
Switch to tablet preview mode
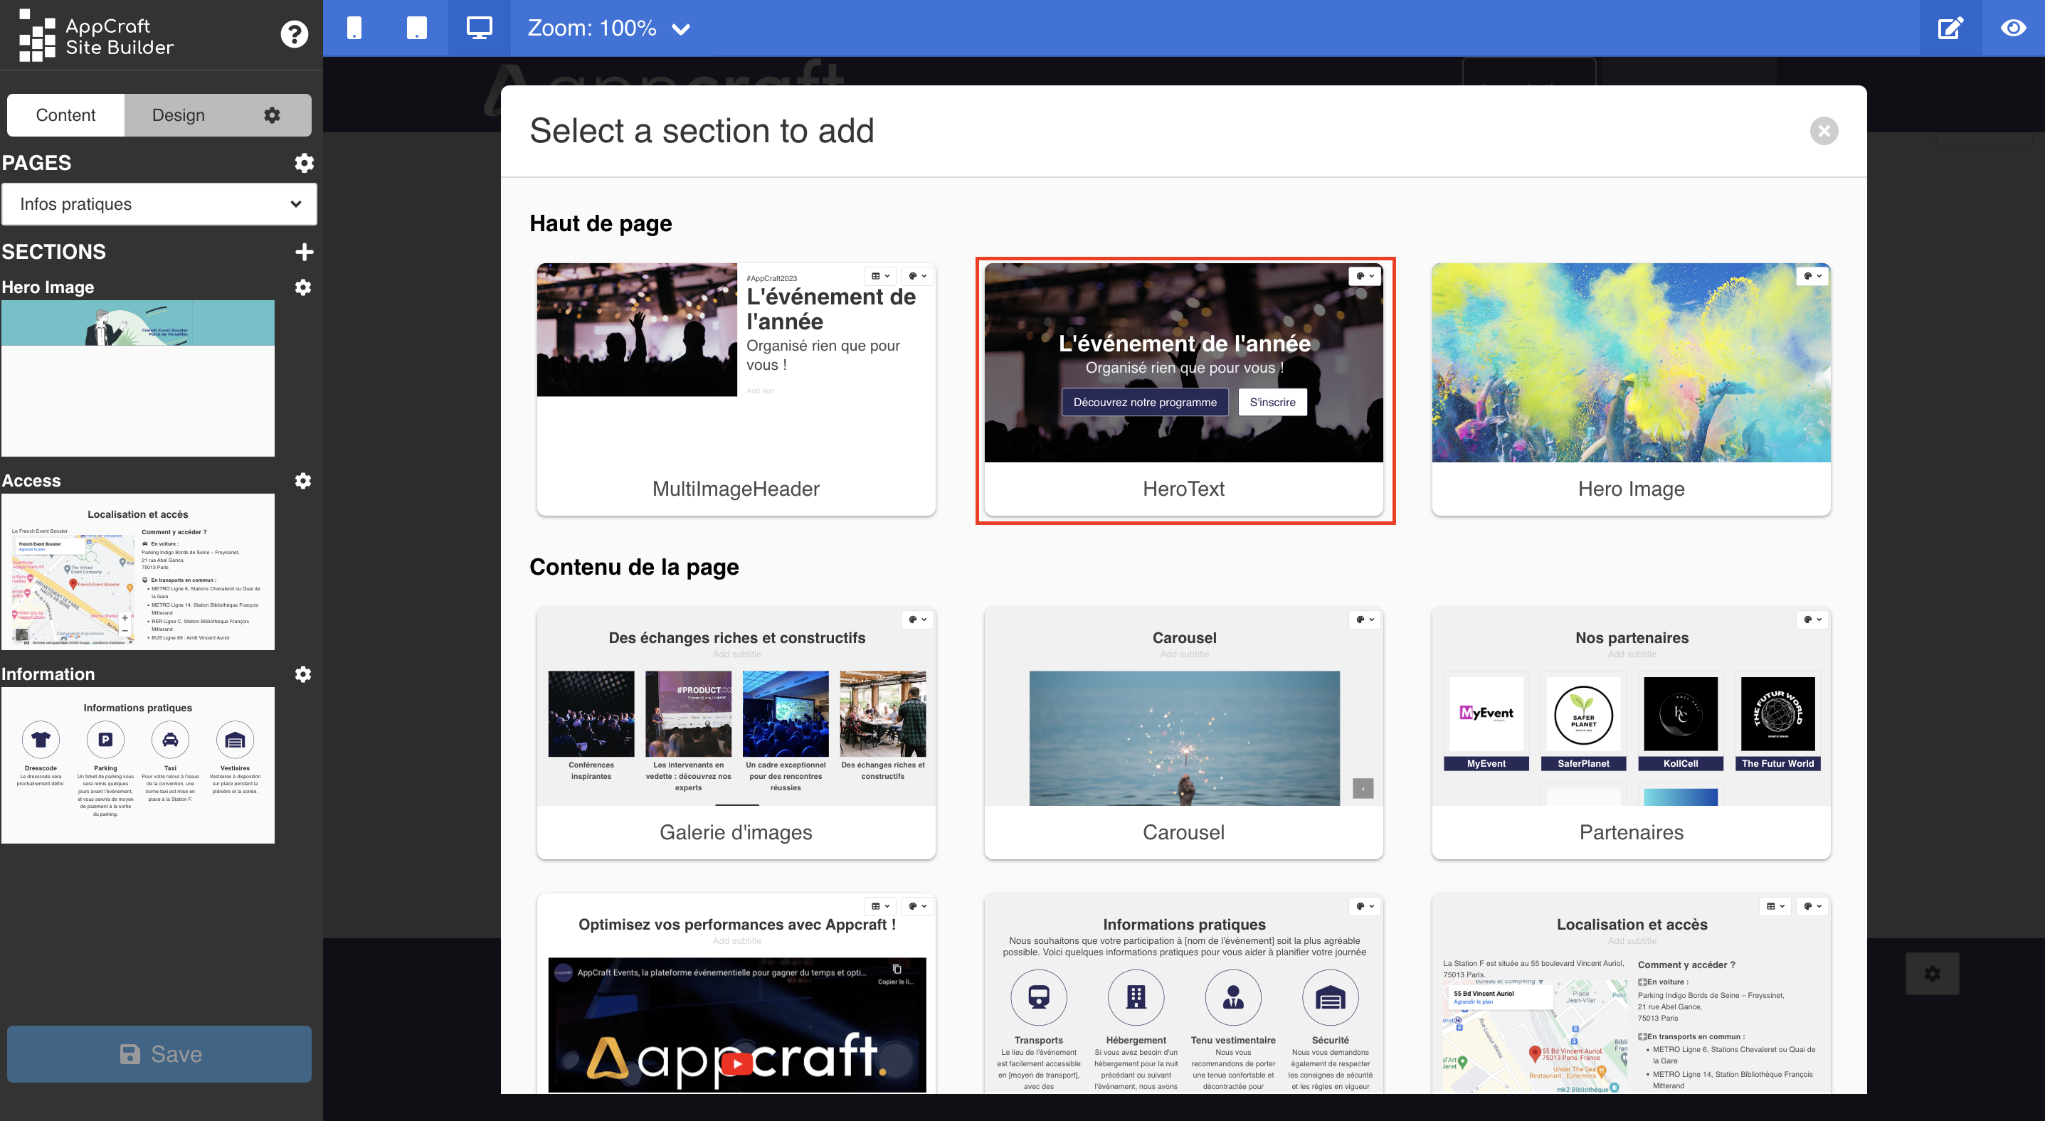tap(416, 28)
